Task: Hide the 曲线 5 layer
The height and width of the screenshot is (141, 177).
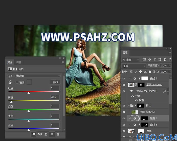Action: 124,78
